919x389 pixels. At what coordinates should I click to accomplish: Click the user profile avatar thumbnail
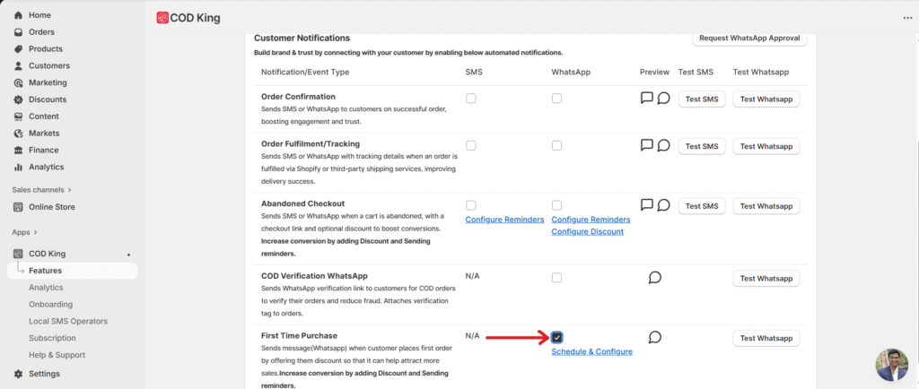coord(892,364)
